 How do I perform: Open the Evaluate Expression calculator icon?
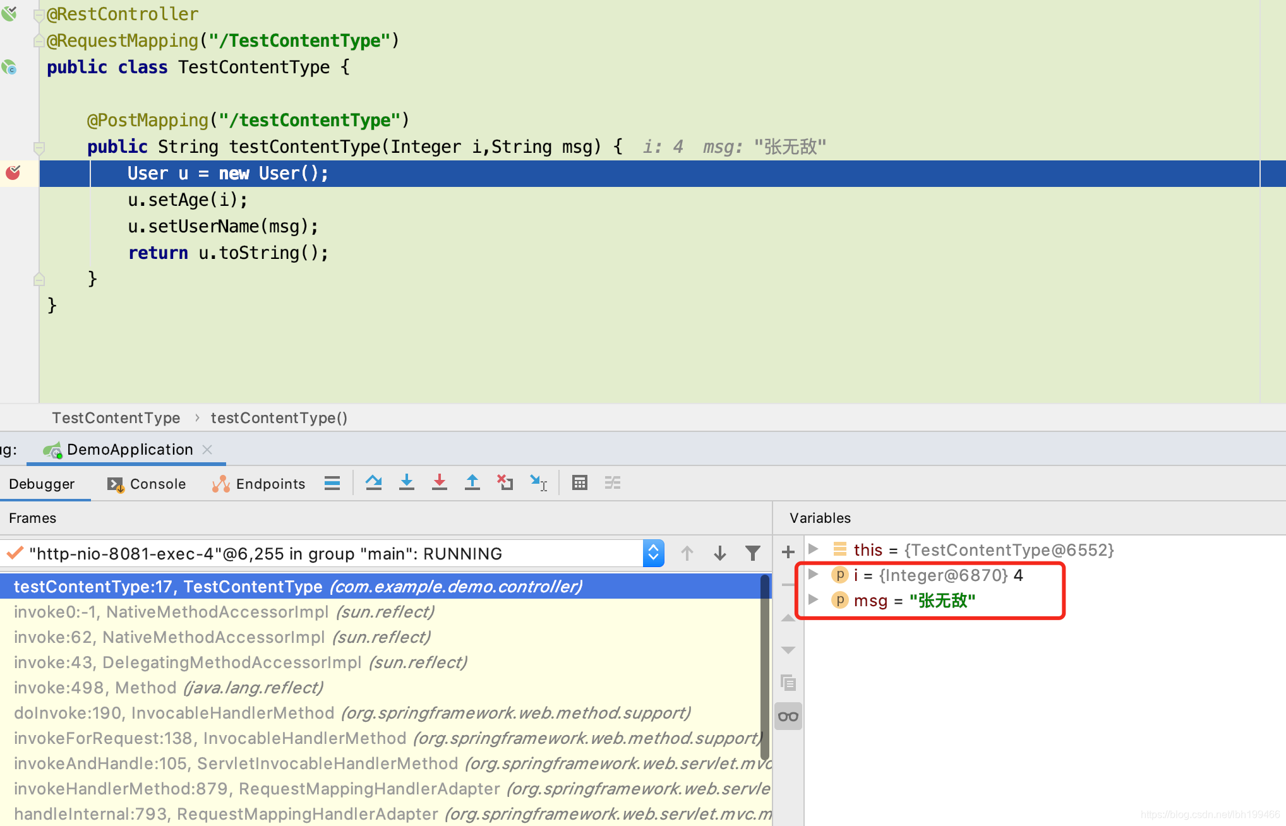point(580,483)
